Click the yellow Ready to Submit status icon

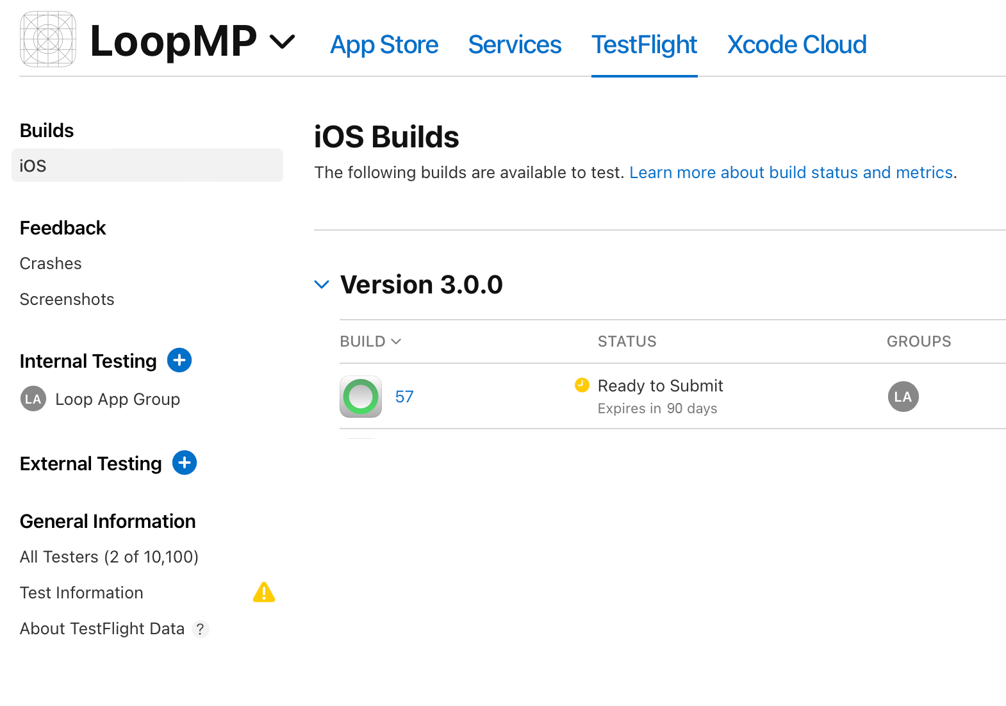(x=582, y=385)
